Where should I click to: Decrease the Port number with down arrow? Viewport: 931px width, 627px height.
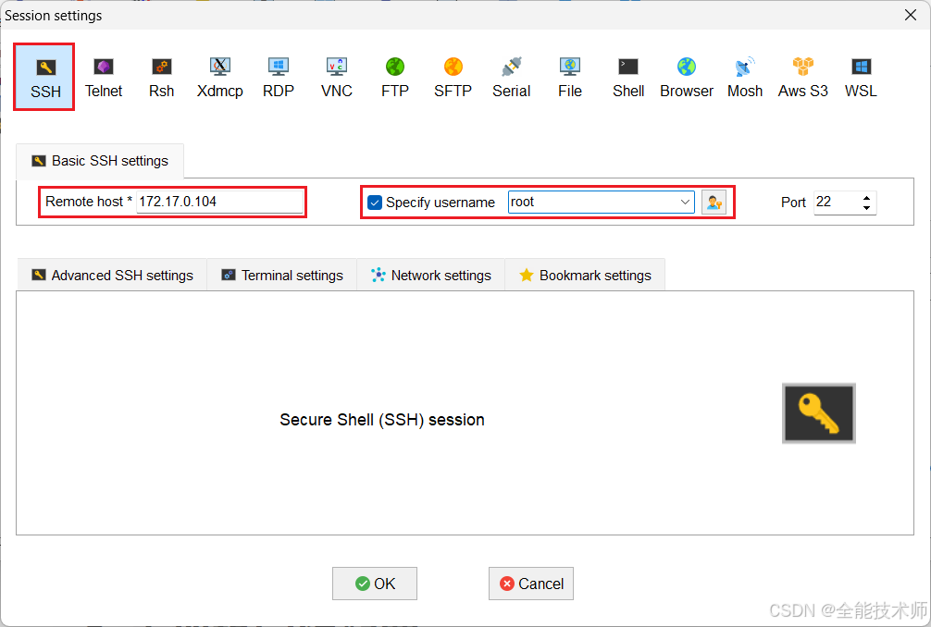(867, 208)
